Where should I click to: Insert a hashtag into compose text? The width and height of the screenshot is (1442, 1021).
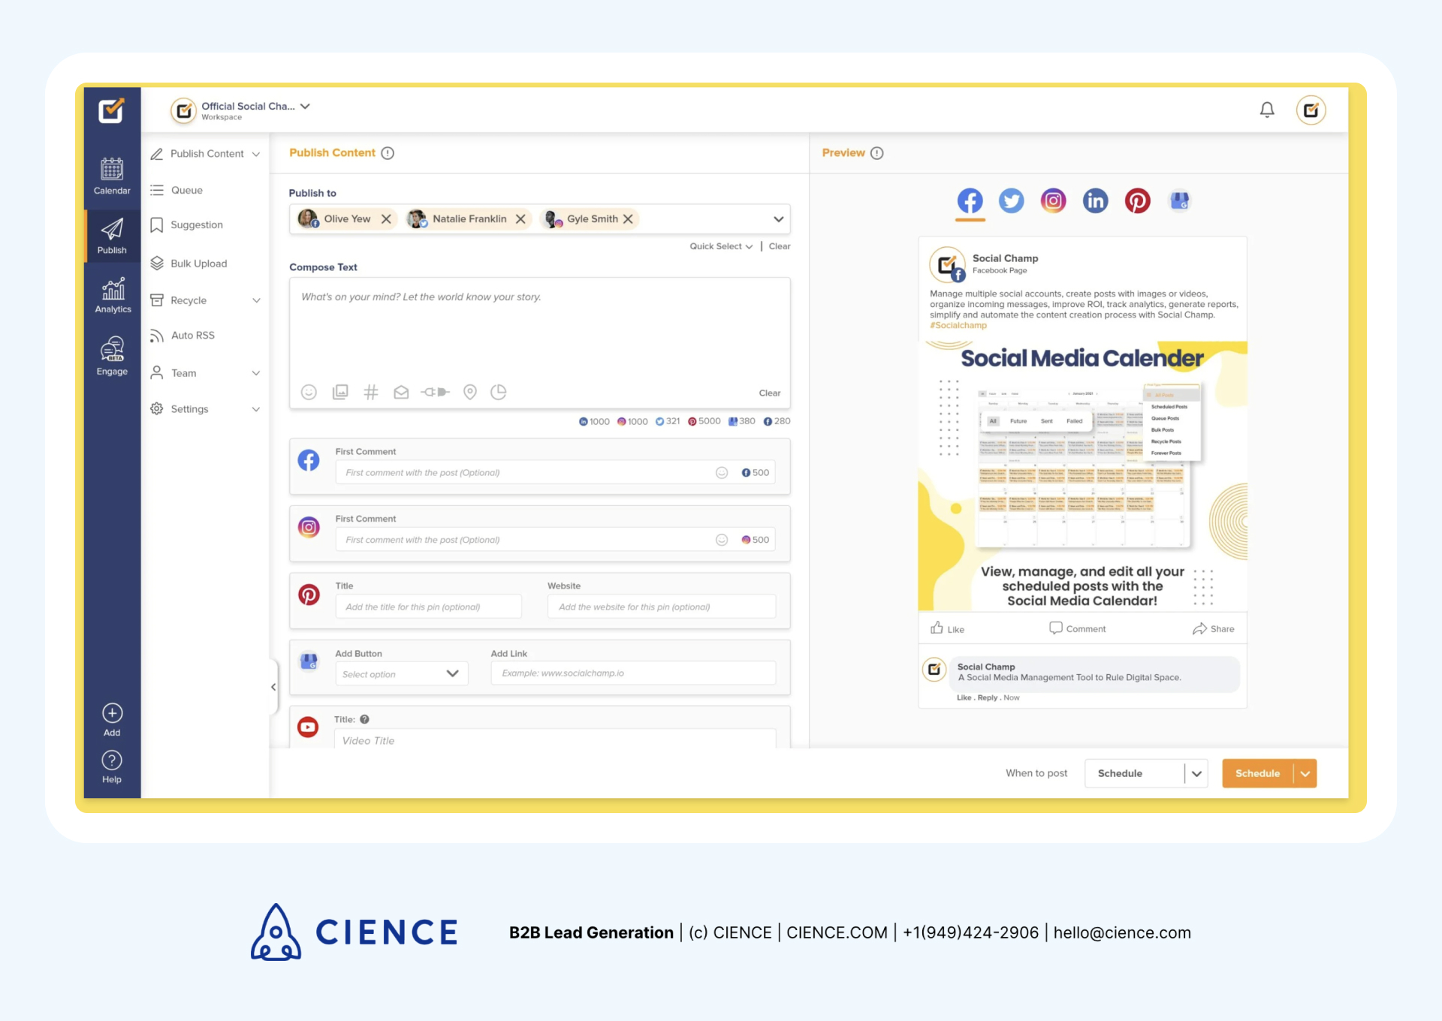pos(371,392)
